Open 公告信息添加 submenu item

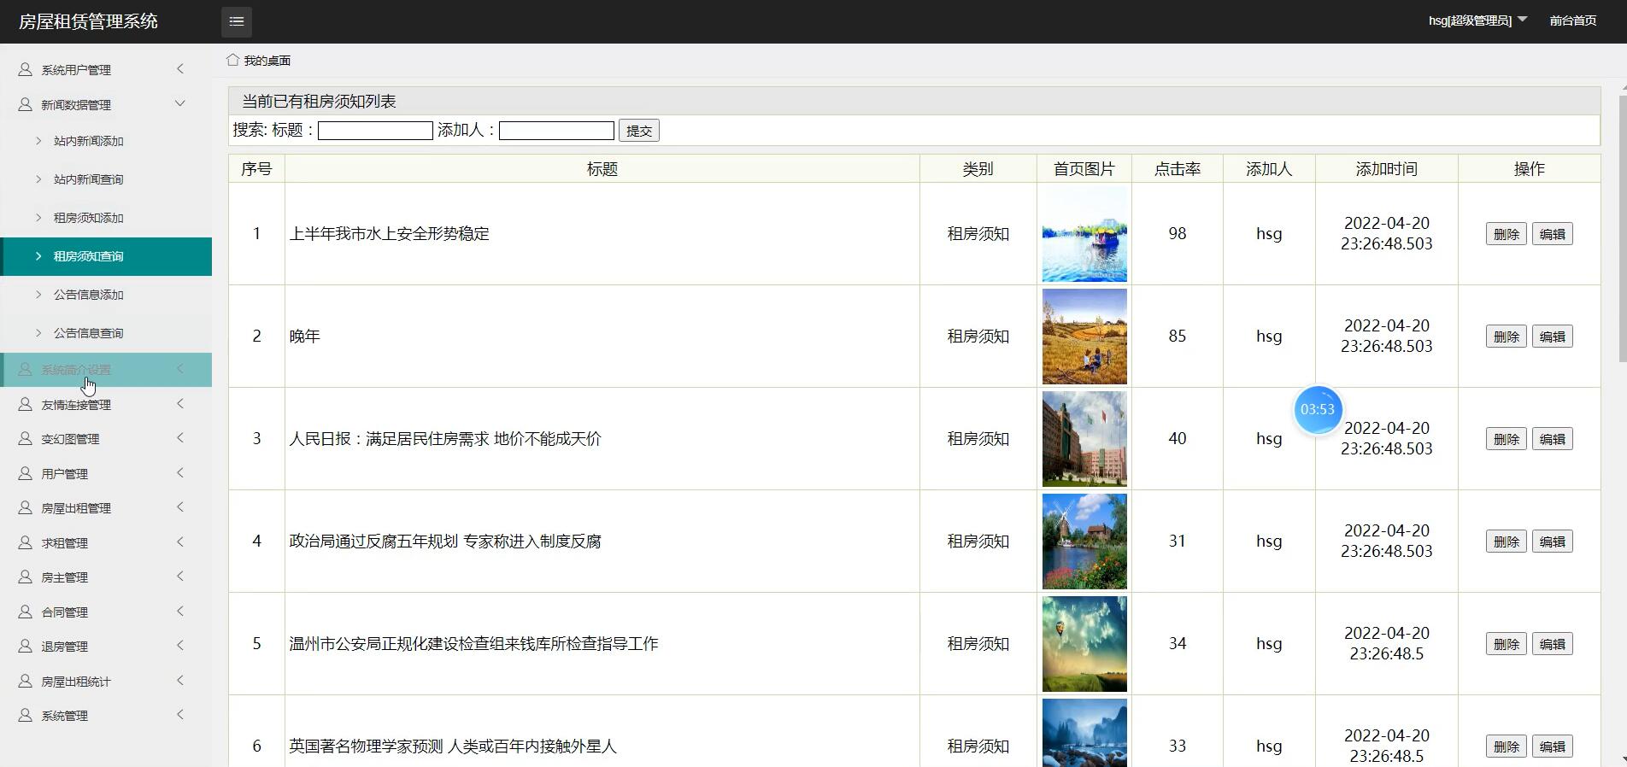[106, 295]
